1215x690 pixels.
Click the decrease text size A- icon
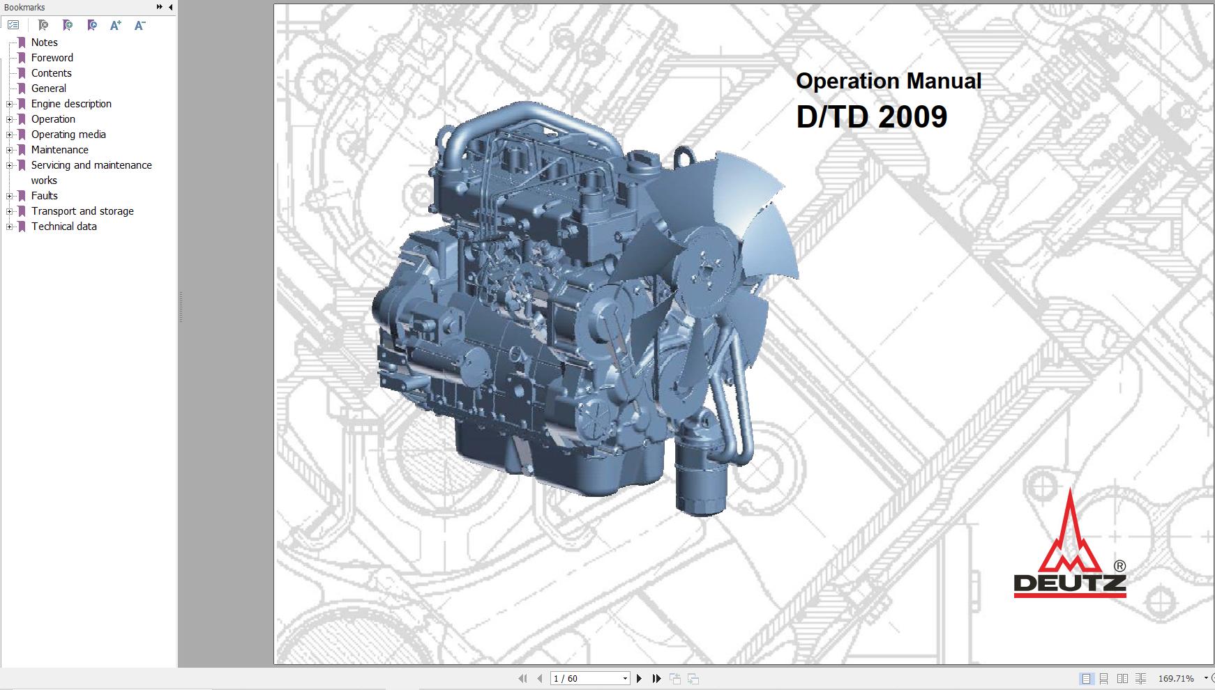(x=139, y=25)
